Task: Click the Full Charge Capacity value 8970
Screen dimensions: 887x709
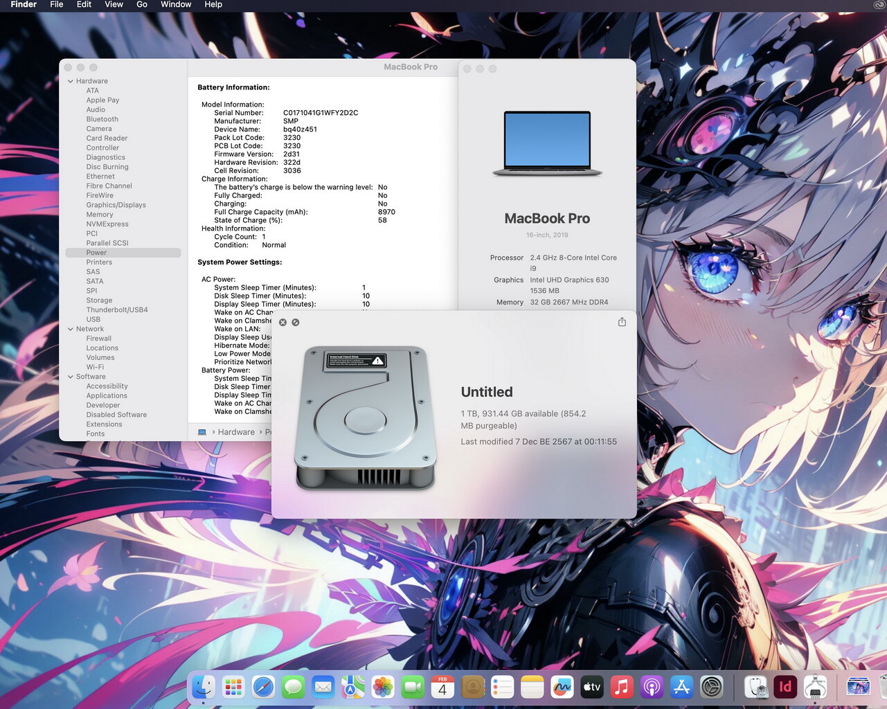Action: 386,212
